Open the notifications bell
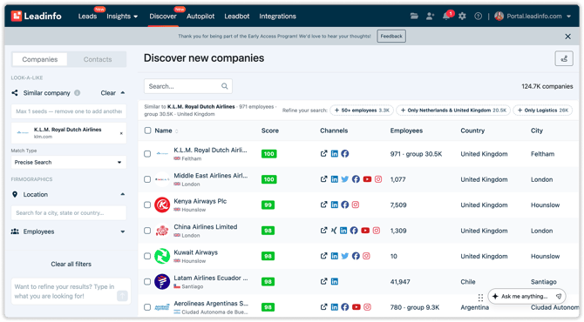The width and height of the screenshot is (584, 322). coord(445,16)
